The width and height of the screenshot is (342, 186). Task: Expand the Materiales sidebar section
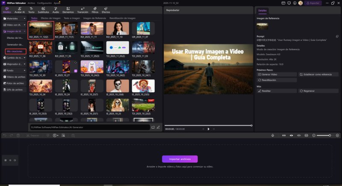pos(24,19)
